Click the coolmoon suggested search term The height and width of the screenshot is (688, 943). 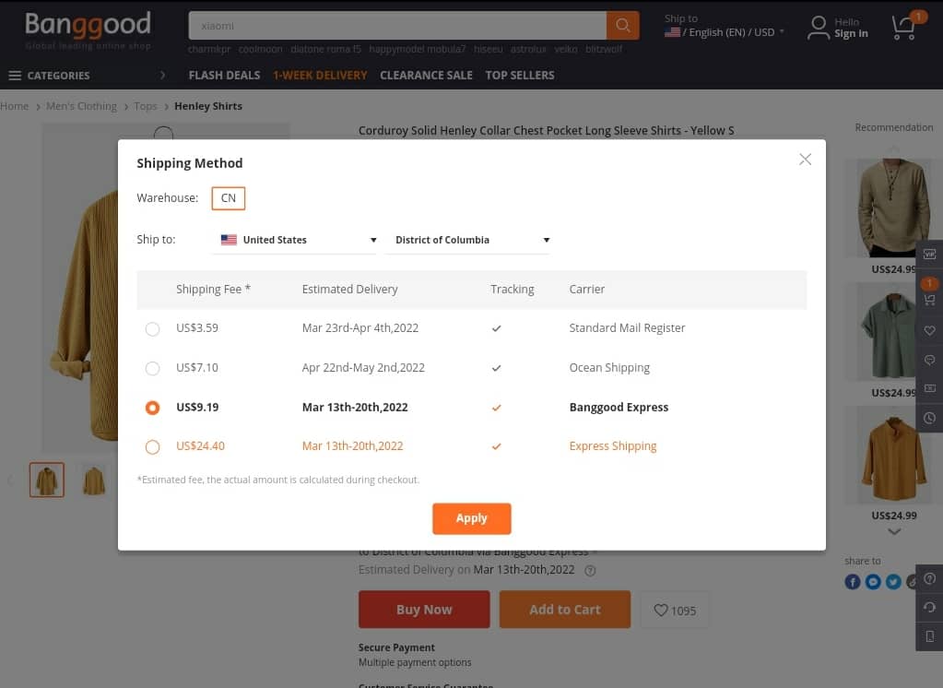point(260,49)
